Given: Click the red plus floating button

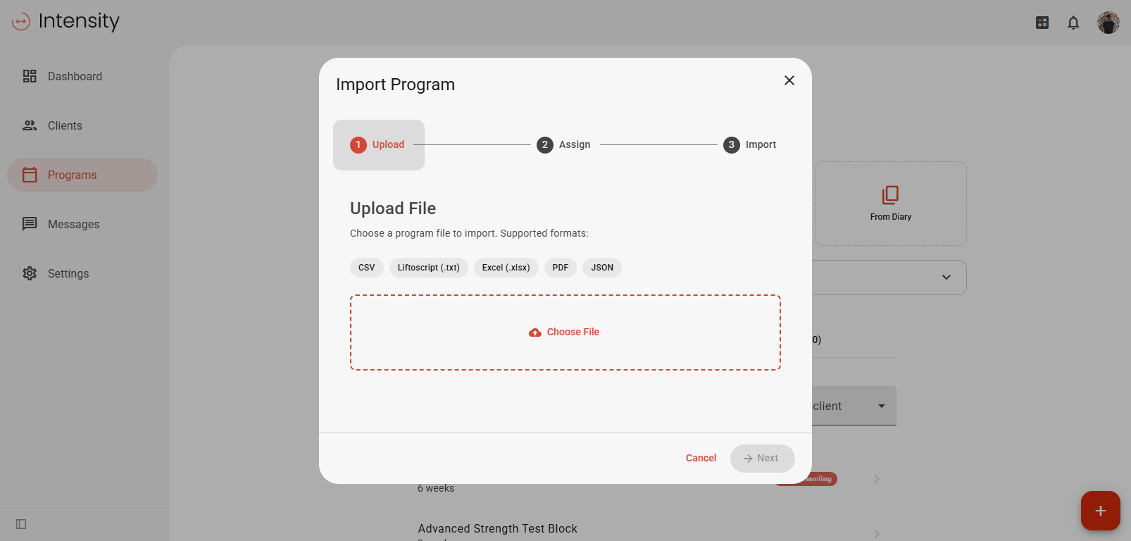Looking at the screenshot, I should [1100, 511].
